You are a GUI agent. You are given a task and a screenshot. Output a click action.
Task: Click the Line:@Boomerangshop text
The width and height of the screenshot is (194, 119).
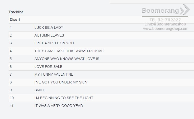coord(165,24)
